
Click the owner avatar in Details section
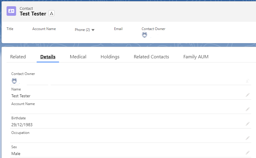(x=14, y=81)
